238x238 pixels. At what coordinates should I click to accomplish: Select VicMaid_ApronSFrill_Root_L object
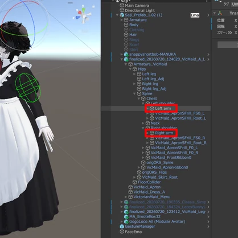(180, 118)
